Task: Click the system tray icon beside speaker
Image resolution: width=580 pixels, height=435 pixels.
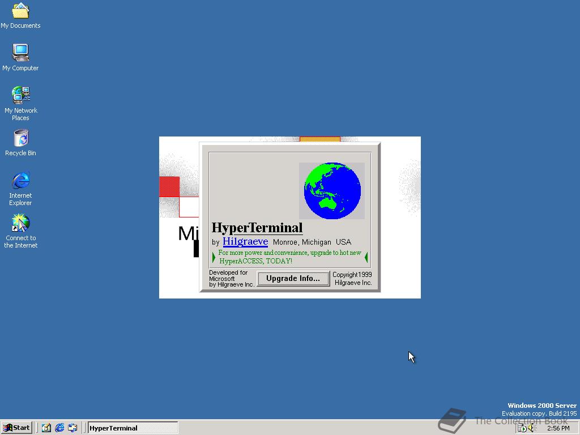Action: [x=522, y=428]
